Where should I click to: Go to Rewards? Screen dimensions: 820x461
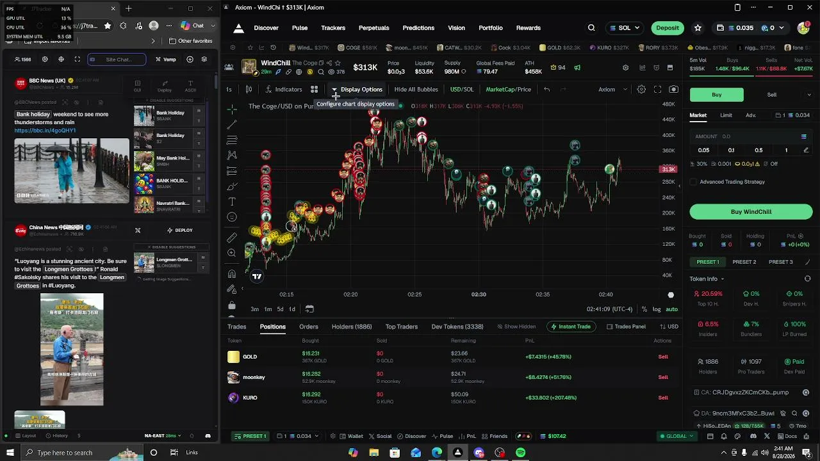(x=529, y=28)
